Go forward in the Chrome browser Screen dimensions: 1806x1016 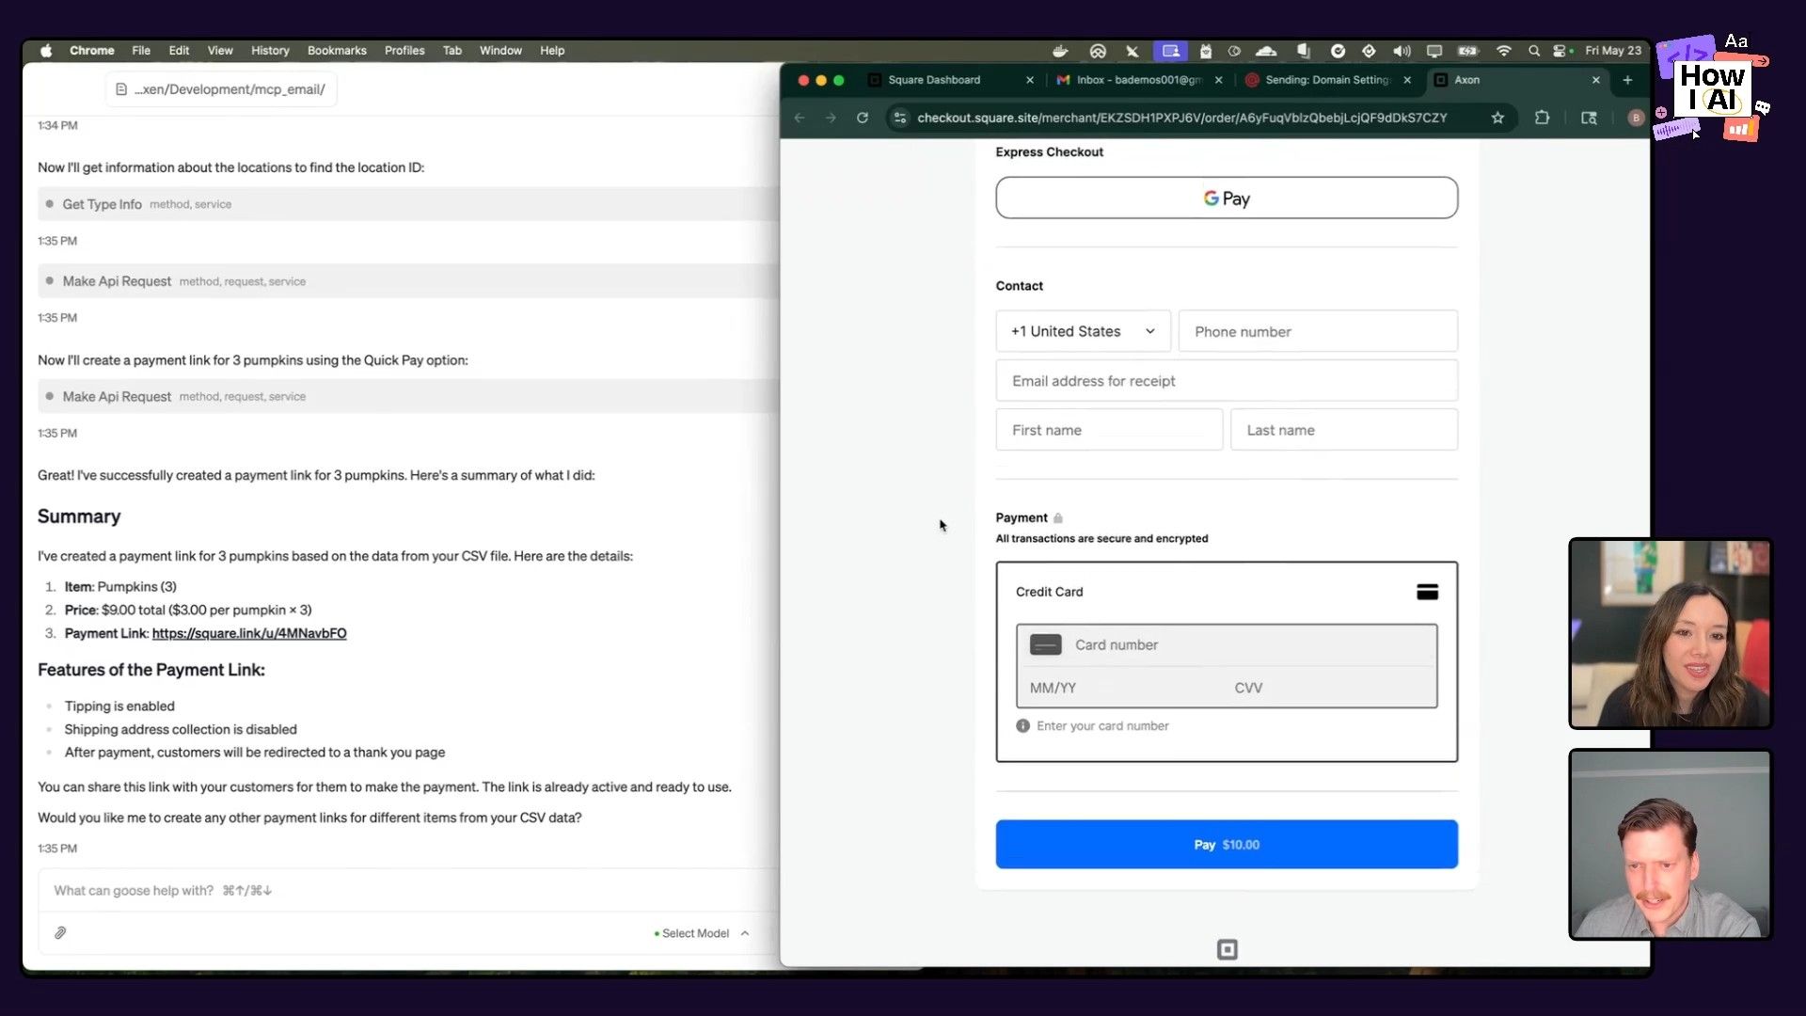click(x=831, y=118)
